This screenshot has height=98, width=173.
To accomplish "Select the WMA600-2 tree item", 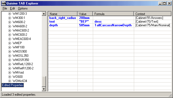I will [x=20, y=26].
